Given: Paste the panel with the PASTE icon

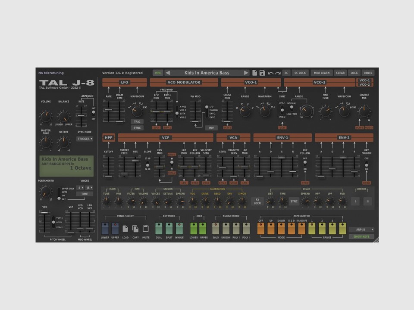Looking at the screenshot, I should click(x=145, y=229).
